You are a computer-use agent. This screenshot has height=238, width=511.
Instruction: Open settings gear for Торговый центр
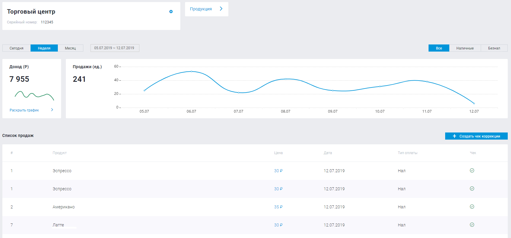coord(171,12)
